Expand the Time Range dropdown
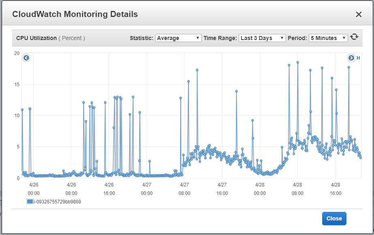Image resolution: width=374 pixels, height=235 pixels. click(x=262, y=38)
